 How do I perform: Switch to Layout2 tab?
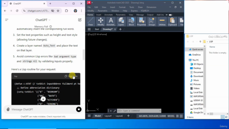[x=119, y=116]
